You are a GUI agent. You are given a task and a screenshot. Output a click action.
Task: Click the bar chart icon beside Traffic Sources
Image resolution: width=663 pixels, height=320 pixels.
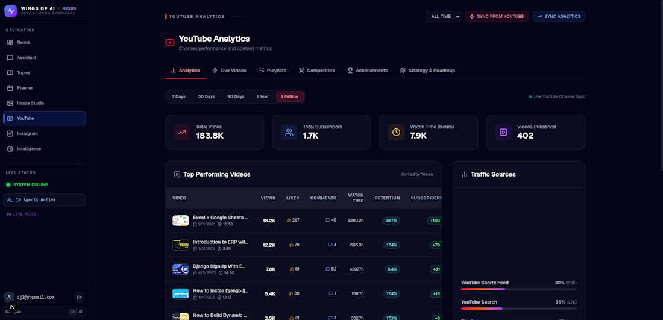[465, 174]
